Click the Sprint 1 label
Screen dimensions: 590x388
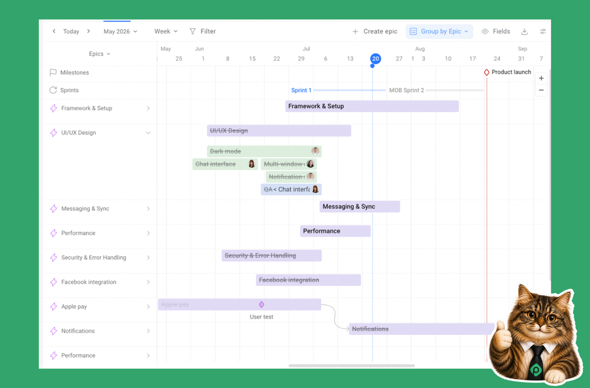(x=301, y=90)
